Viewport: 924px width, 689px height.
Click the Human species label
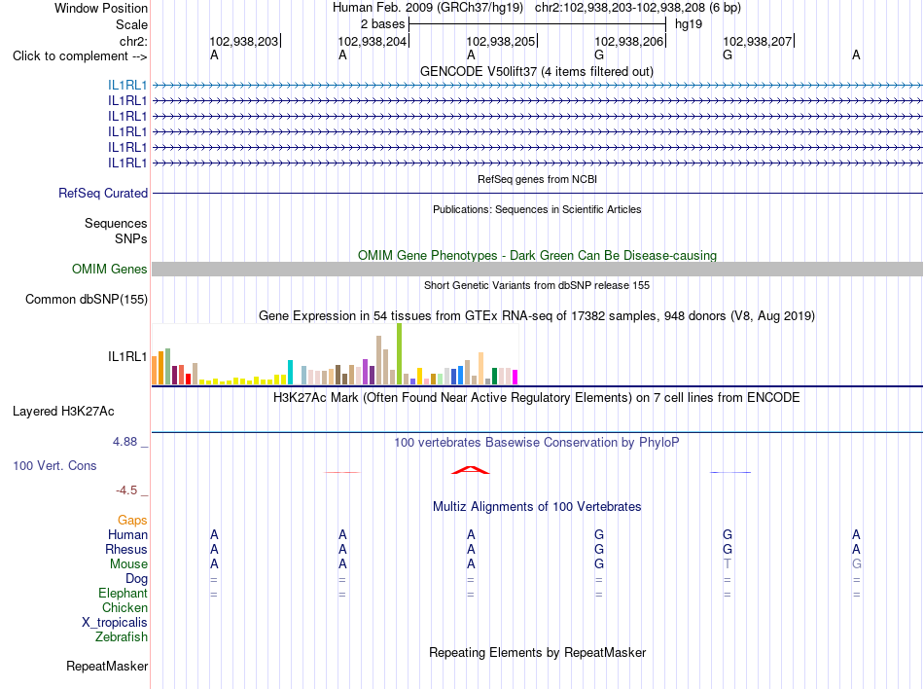click(x=127, y=534)
